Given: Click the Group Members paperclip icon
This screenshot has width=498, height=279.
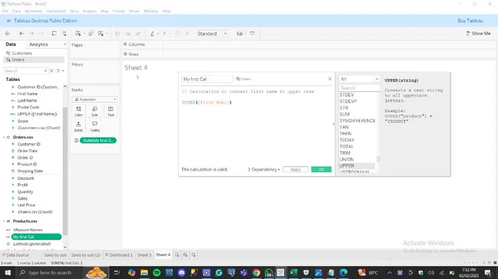Looking at the screenshot, I should [x=165, y=34].
